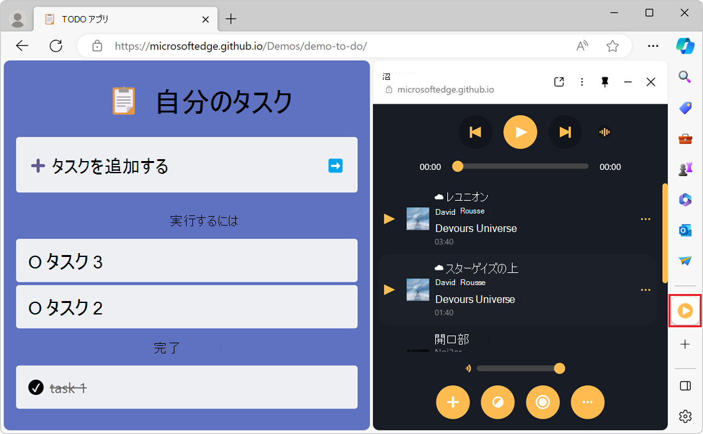Click the audio visualizer icon in the player
The height and width of the screenshot is (434, 703).
[605, 132]
